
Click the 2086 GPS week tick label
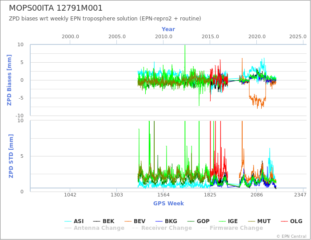point(257,195)
